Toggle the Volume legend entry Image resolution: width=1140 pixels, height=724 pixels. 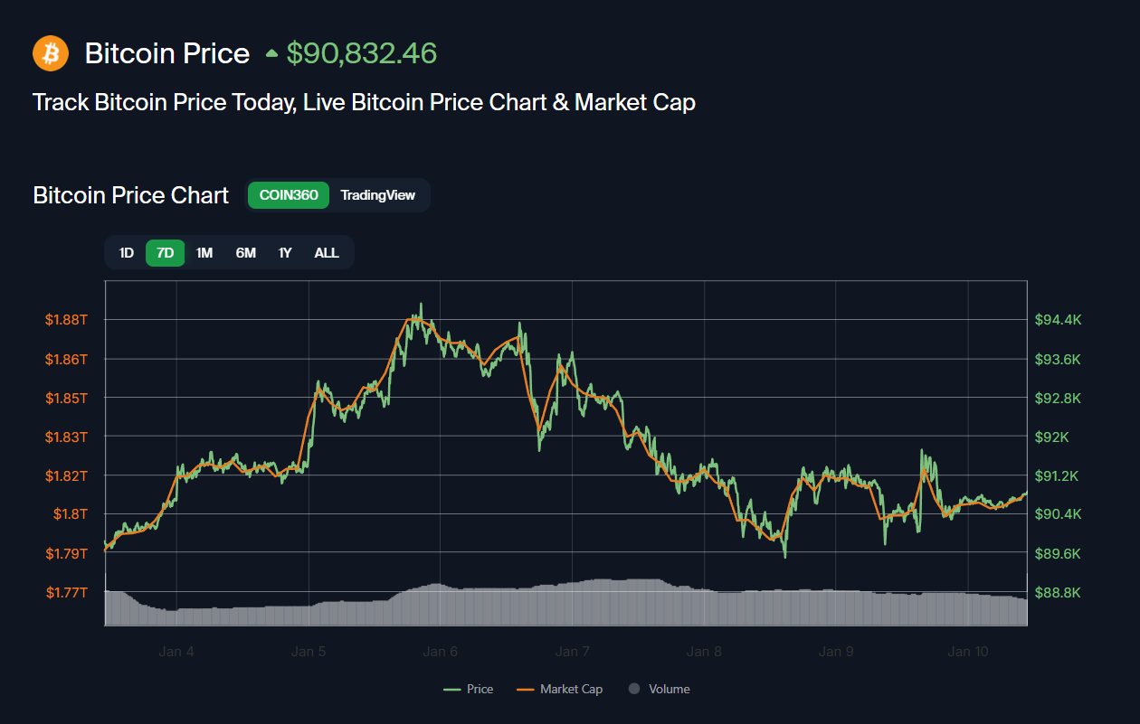coord(660,689)
